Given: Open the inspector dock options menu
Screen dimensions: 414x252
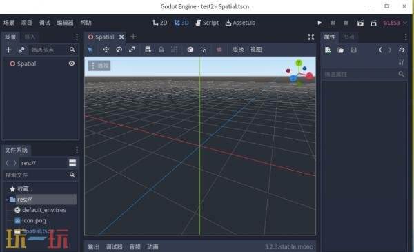Looking at the screenshot, I should (406, 37).
